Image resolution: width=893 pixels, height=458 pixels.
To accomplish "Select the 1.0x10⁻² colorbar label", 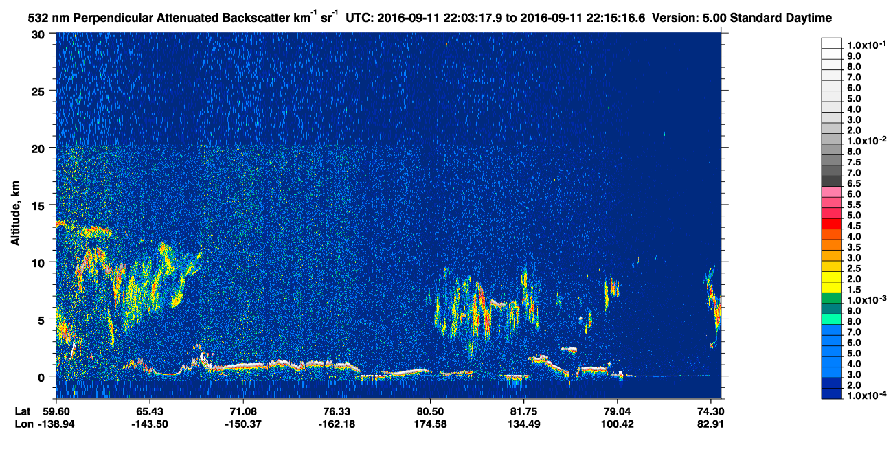I will (867, 141).
